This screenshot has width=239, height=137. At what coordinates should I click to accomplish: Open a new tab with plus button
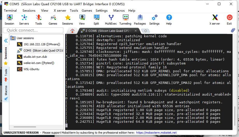pyautogui.click(x=146, y=31)
